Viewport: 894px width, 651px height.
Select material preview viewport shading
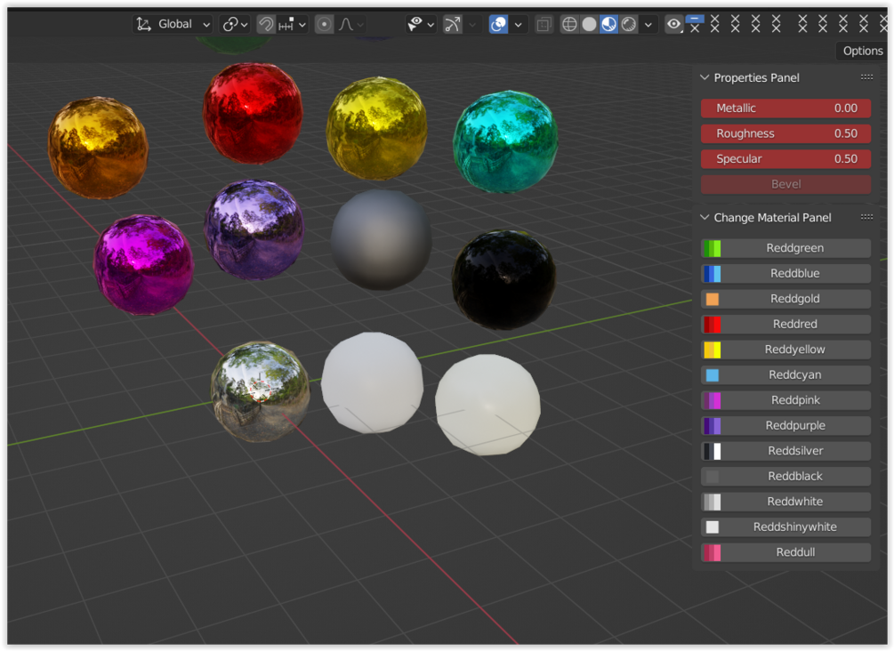click(x=609, y=24)
